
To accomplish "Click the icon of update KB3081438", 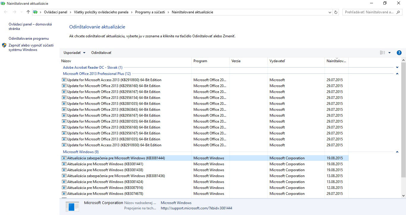I will pos(64,170).
